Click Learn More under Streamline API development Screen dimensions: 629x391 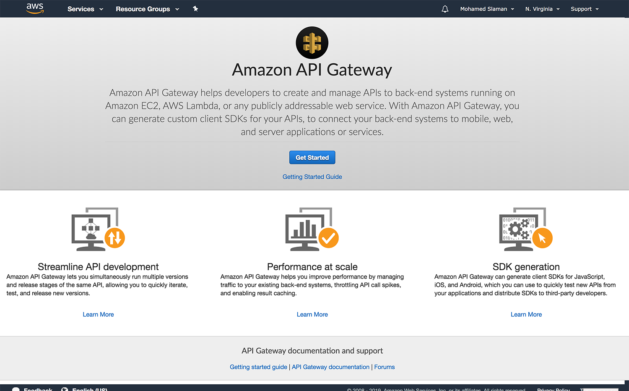tap(98, 314)
